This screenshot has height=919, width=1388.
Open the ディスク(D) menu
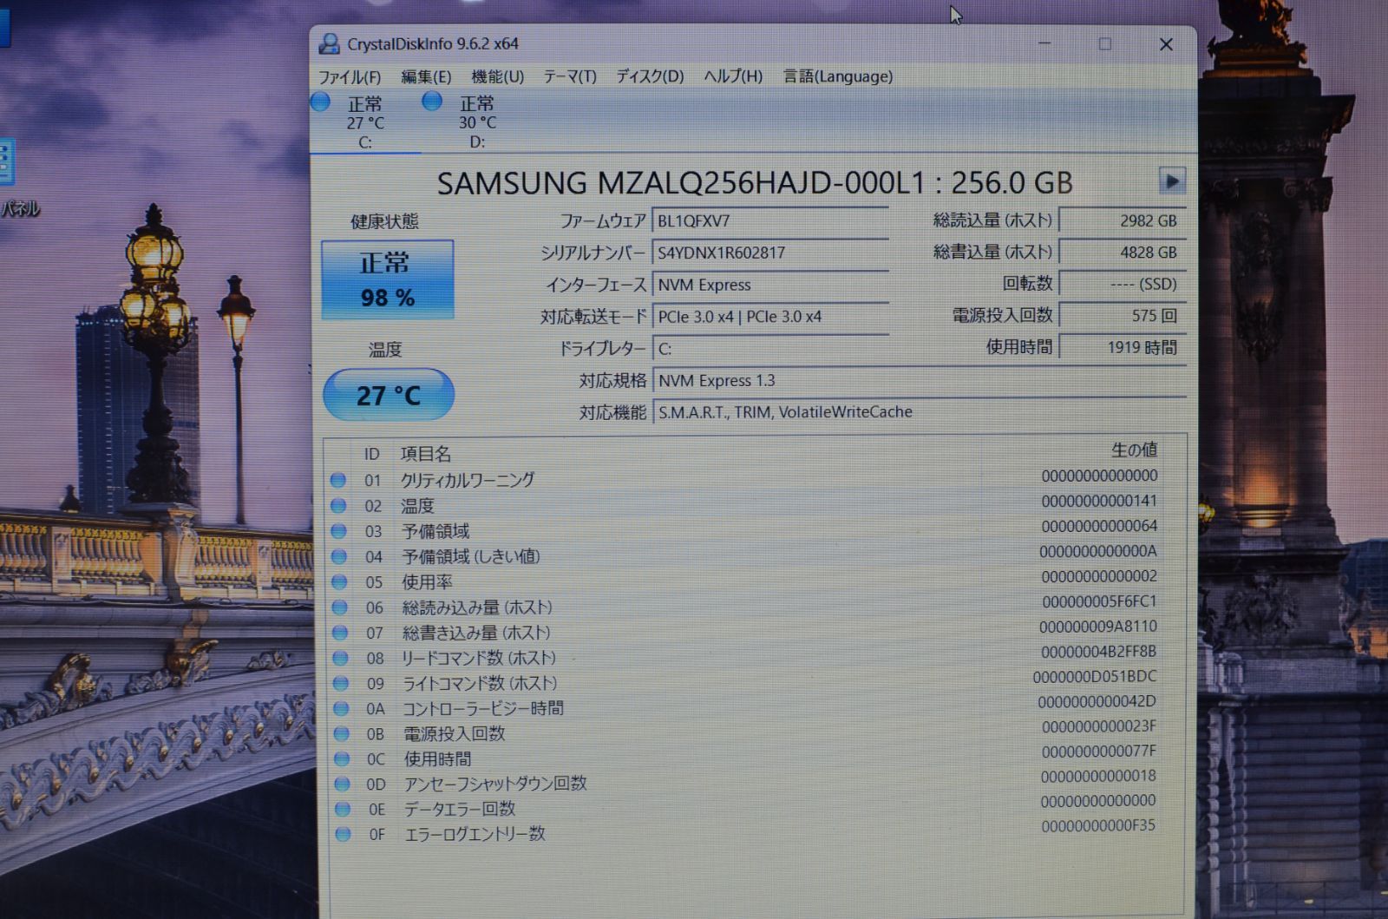pos(650,76)
